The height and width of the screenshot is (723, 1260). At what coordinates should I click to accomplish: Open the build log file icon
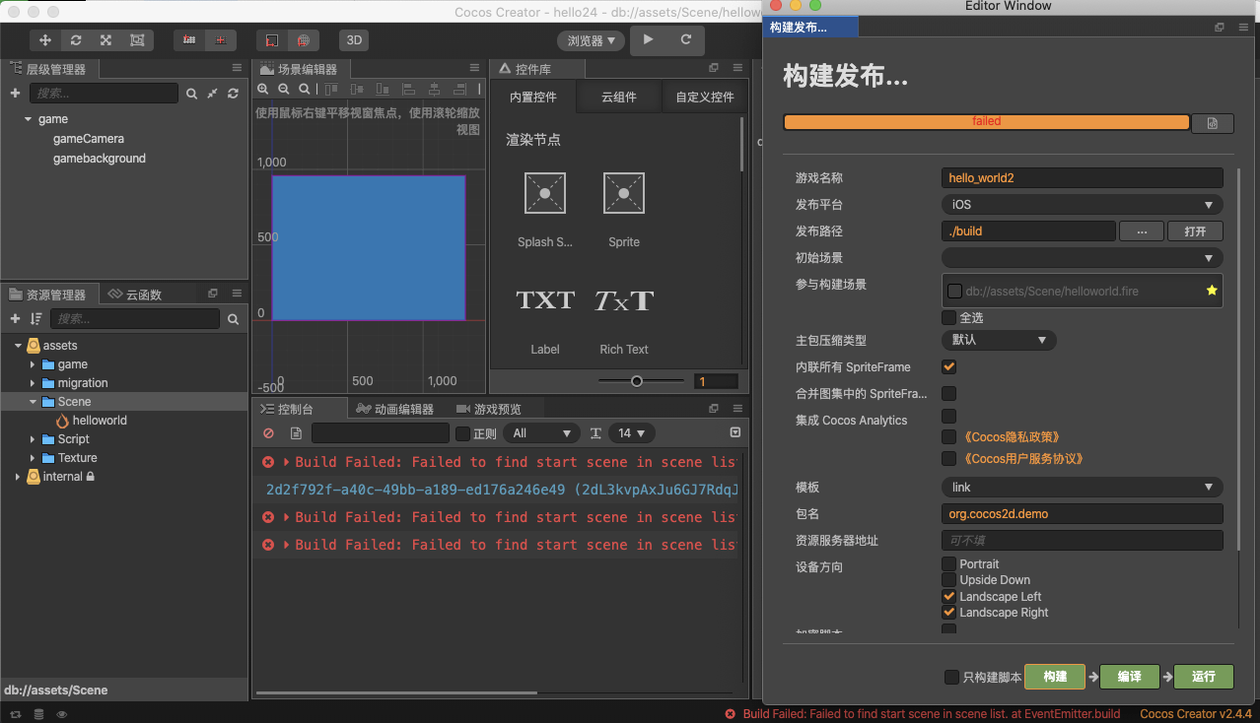1213,123
